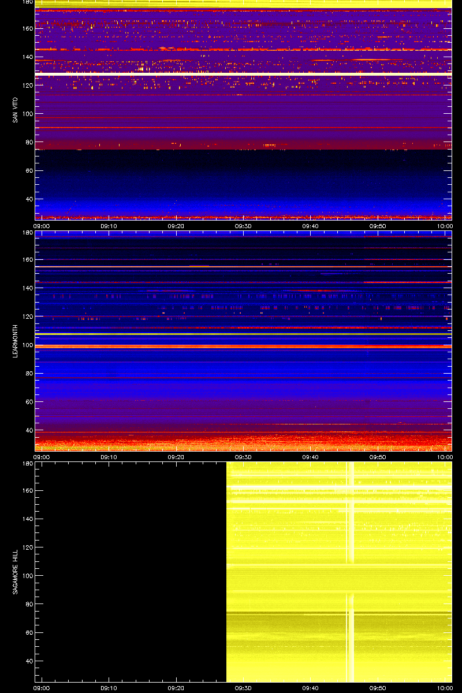Click the 09:30 time label under Sagamore Hill
The image size is (462, 693).
(x=243, y=688)
